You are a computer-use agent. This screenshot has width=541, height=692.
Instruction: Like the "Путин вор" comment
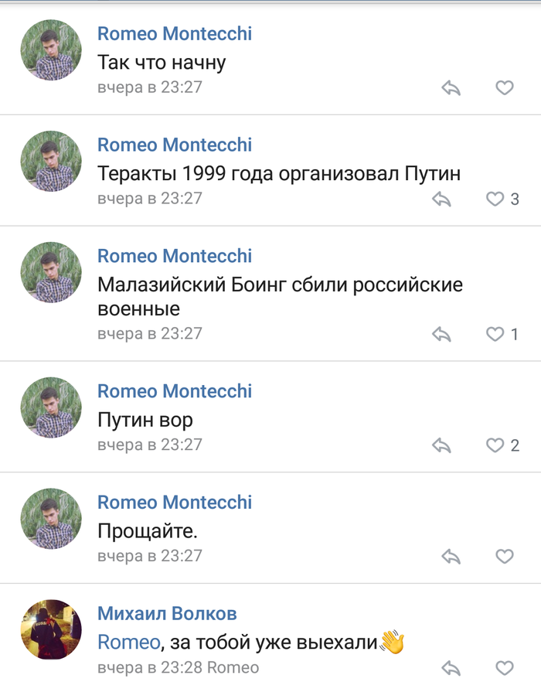click(495, 445)
